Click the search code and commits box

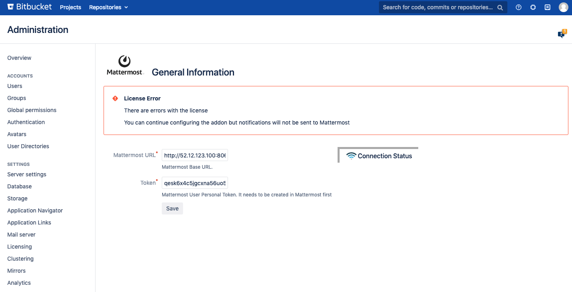[438, 7]
